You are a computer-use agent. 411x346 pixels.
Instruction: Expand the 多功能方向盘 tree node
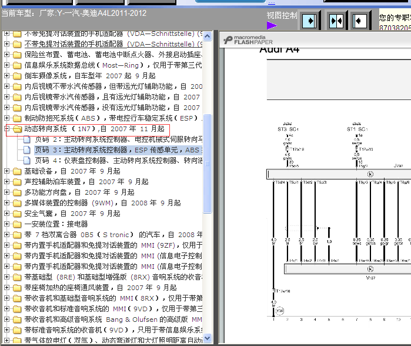click(x=7, y=192)
